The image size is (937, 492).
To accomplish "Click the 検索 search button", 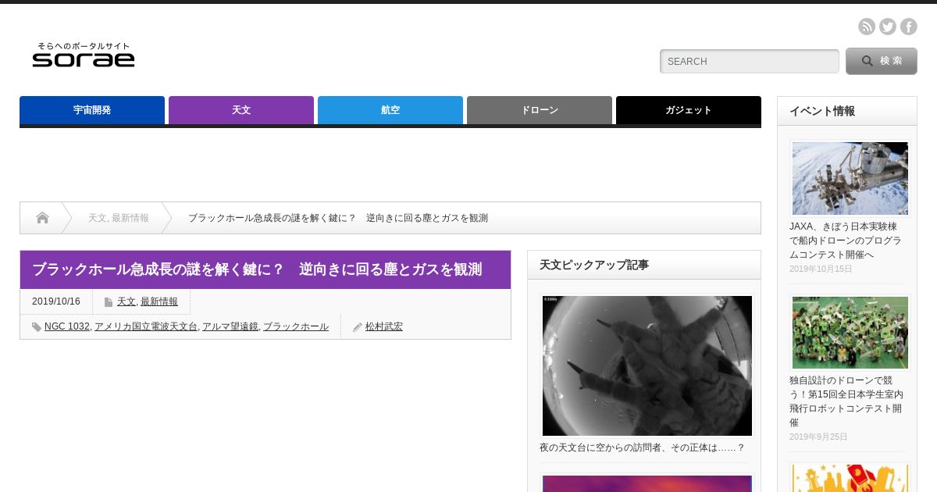I will 882,61.
